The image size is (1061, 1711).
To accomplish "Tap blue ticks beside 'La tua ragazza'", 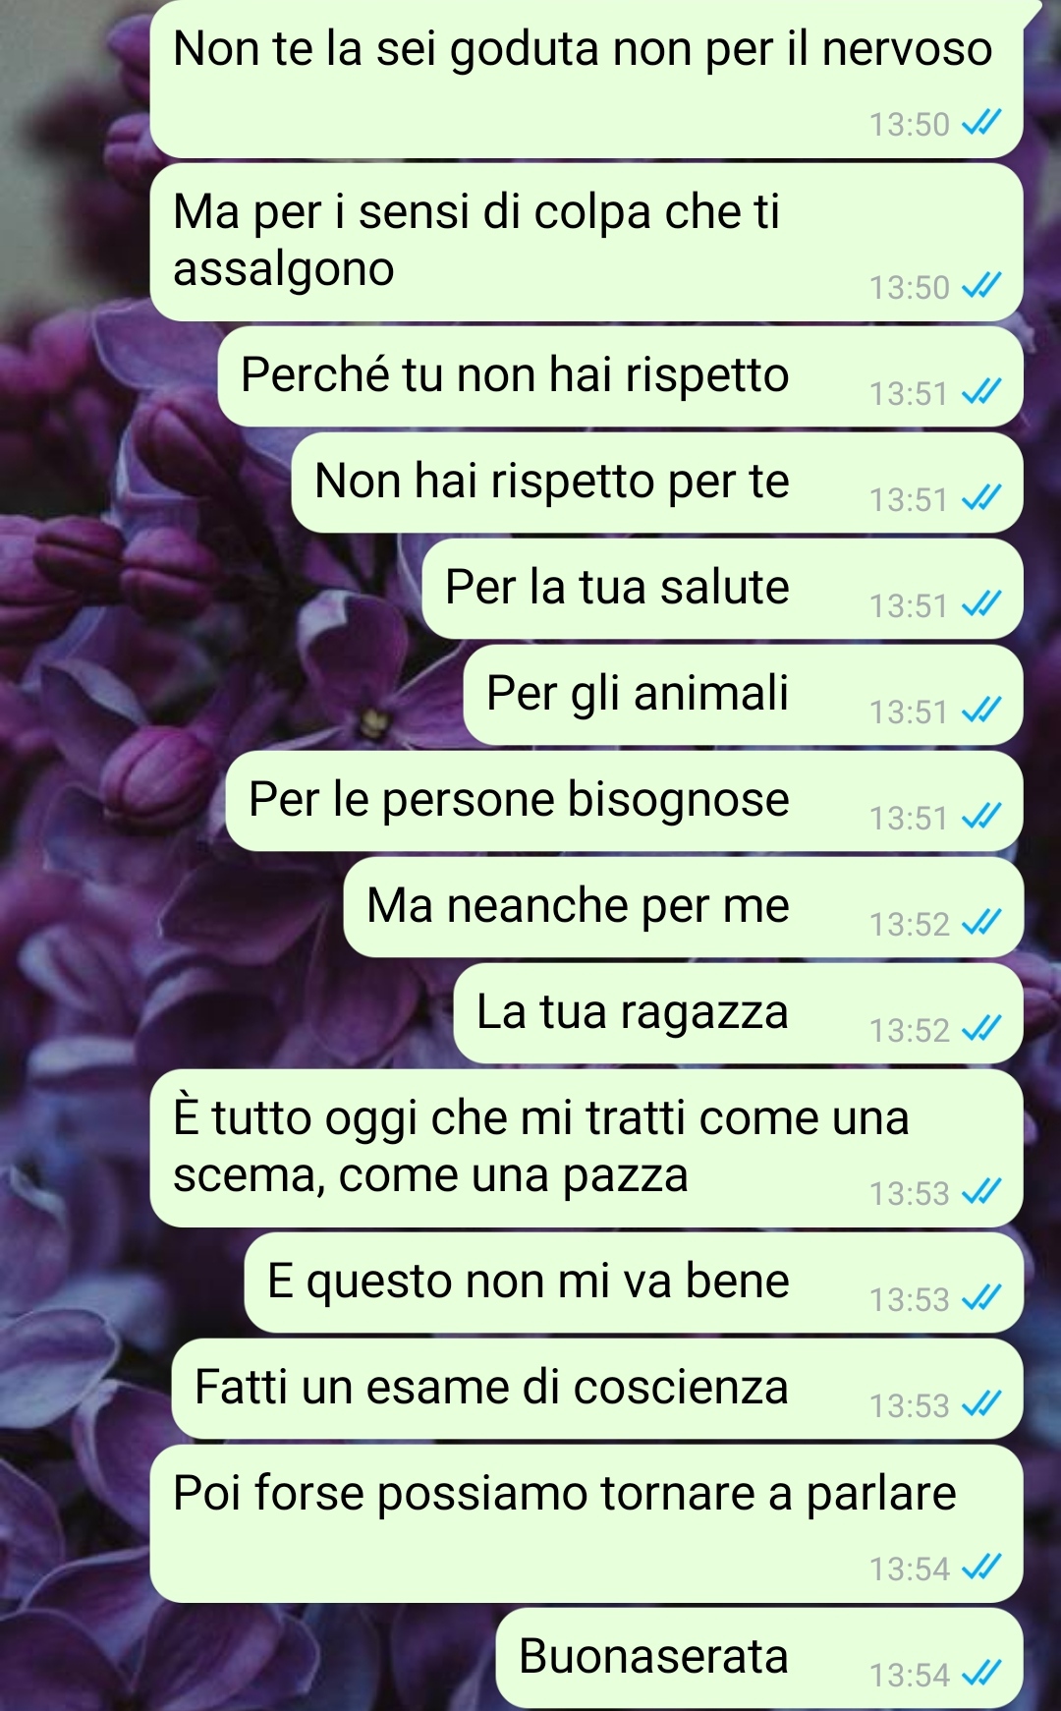I will pyautogui.click(x=980, y=1028).
